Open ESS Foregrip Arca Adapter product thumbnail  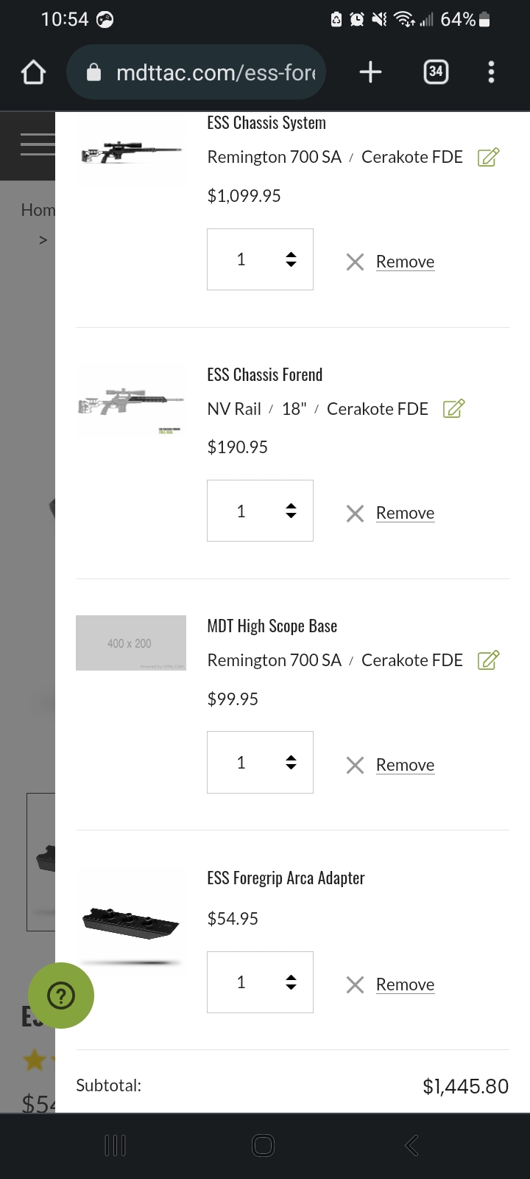(x=131, y=923)
